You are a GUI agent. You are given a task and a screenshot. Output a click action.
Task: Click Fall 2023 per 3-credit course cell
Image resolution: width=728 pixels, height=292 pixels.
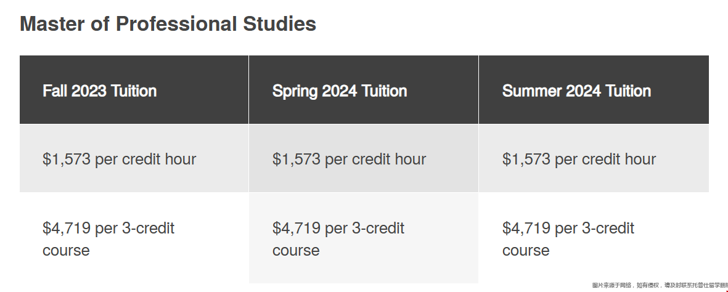pos(108,239)
